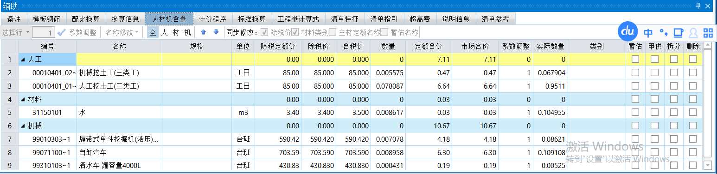
Task: Collapse the 材料 group
Action: pos(23,99)
